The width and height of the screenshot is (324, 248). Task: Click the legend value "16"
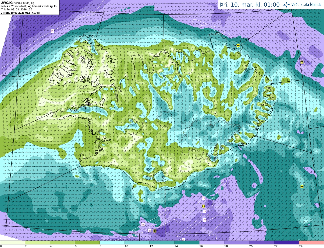pos(201,246)
